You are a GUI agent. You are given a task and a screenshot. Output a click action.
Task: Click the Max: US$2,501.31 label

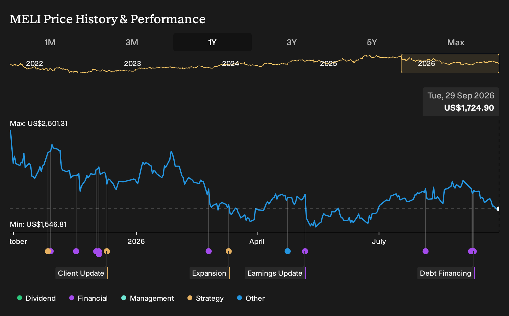[39, 123]
